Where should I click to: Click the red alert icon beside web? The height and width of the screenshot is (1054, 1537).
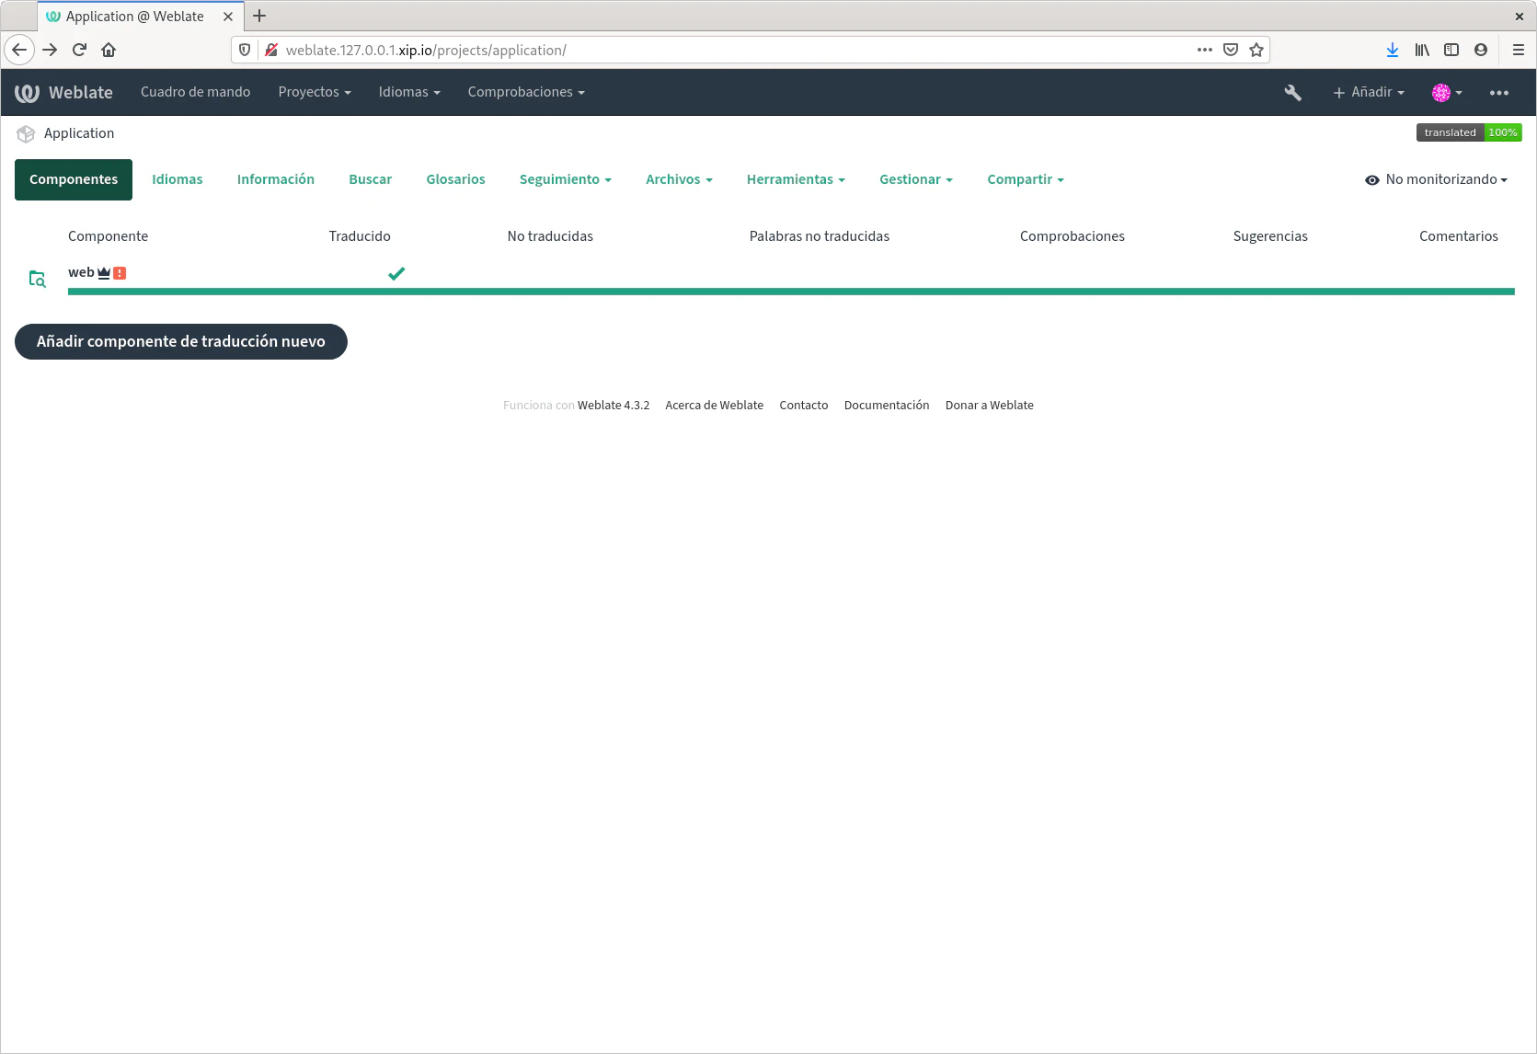pos(120,273)
